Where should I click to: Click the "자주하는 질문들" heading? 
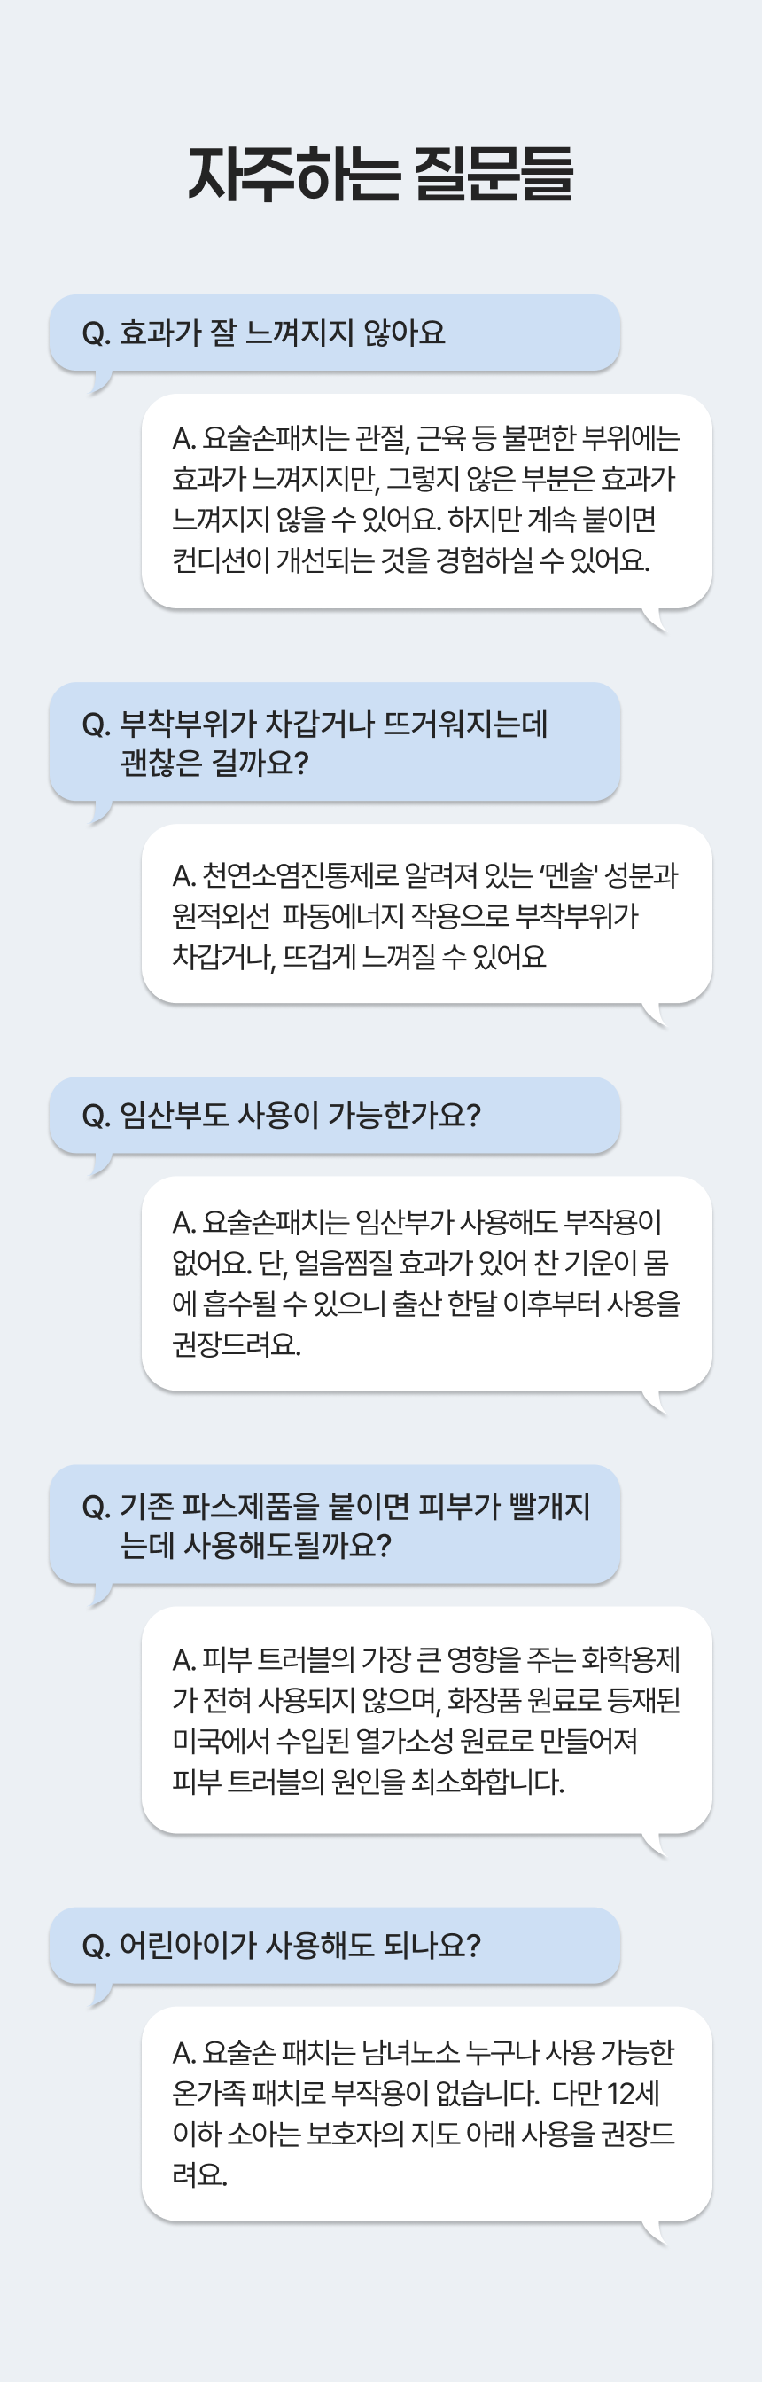380,174
